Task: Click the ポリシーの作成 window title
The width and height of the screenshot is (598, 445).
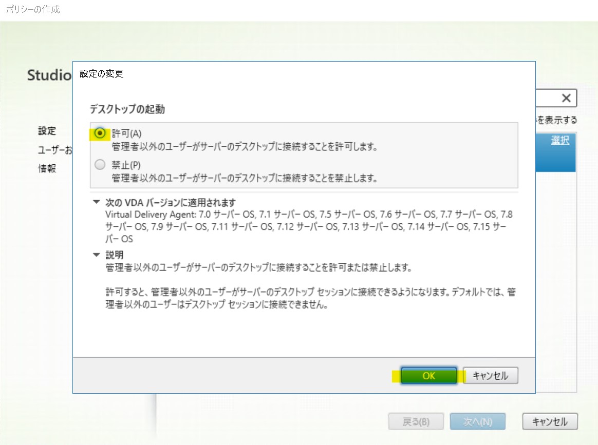Action: (31, 9)
